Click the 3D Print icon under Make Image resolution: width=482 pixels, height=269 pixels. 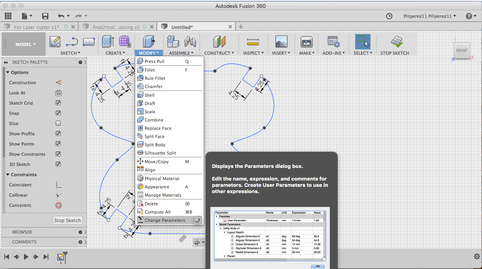coord(306,42)
